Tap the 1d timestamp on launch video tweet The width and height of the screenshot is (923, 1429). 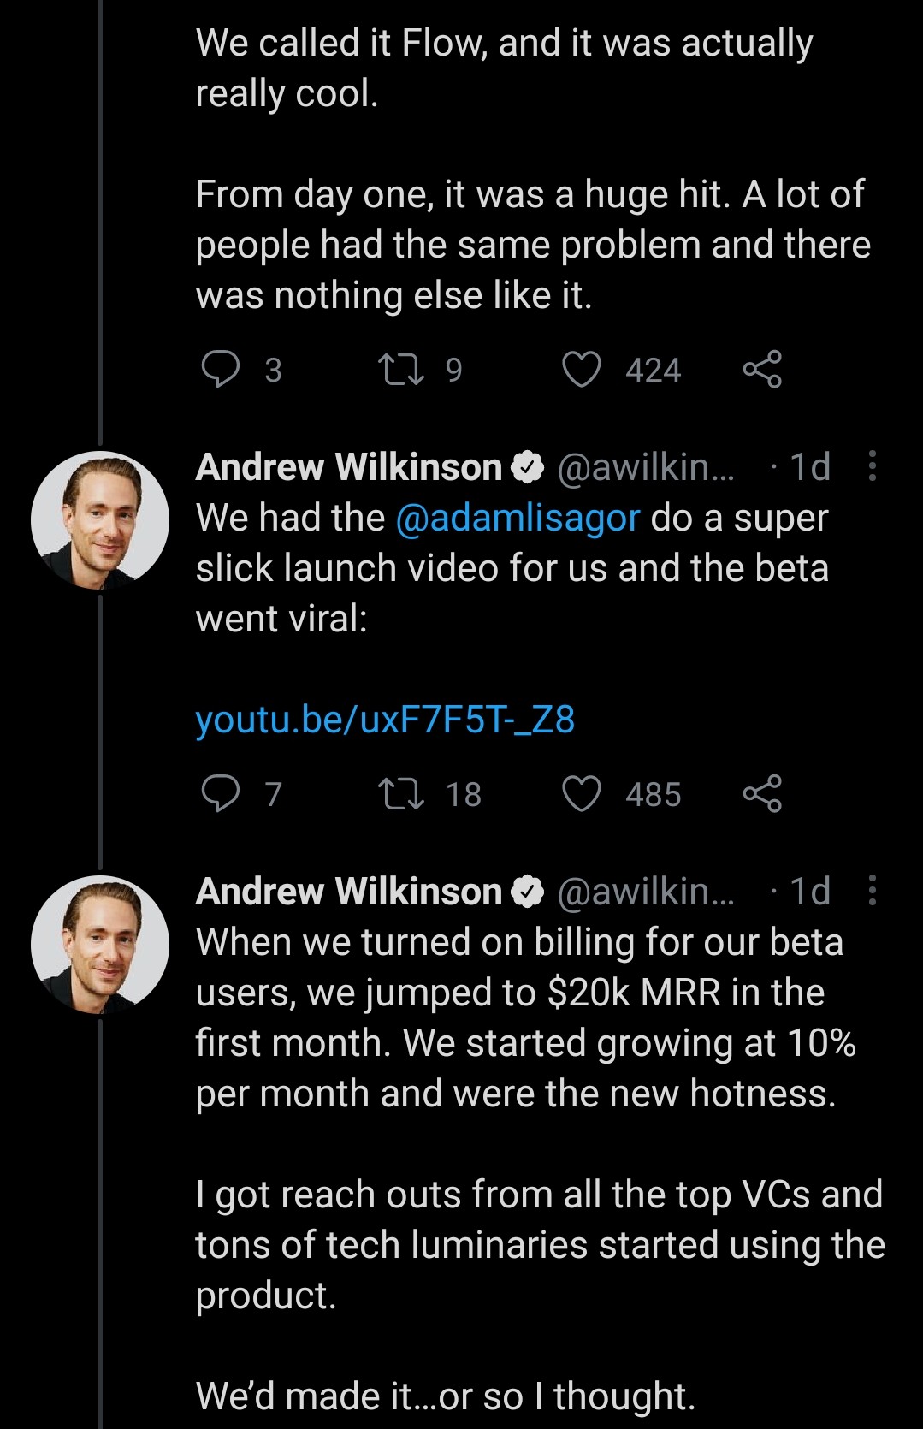(809, 467)
